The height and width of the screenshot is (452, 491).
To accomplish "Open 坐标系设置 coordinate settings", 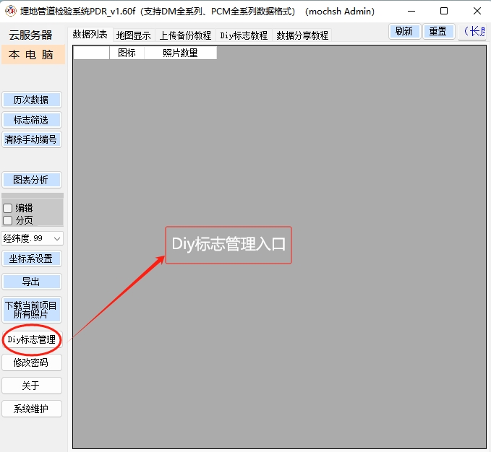I will [x=32, y=258].
